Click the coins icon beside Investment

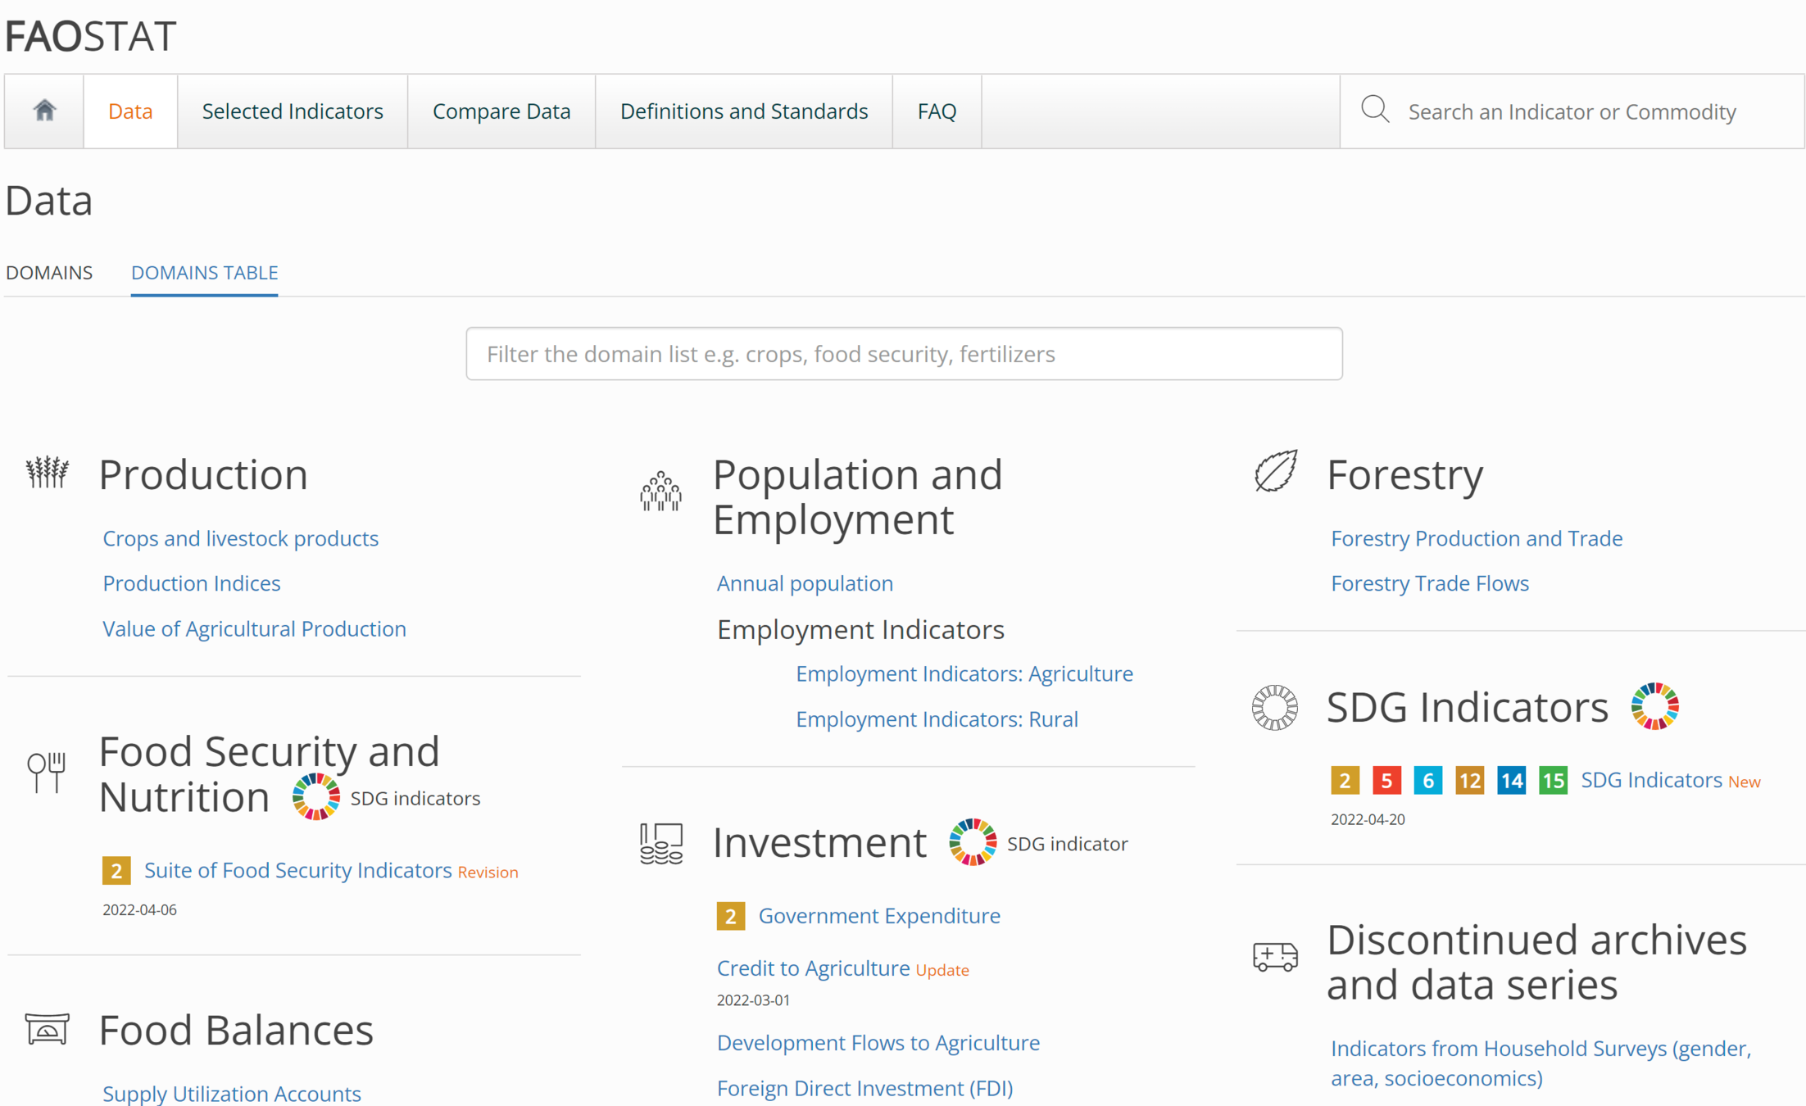point(660,844)
